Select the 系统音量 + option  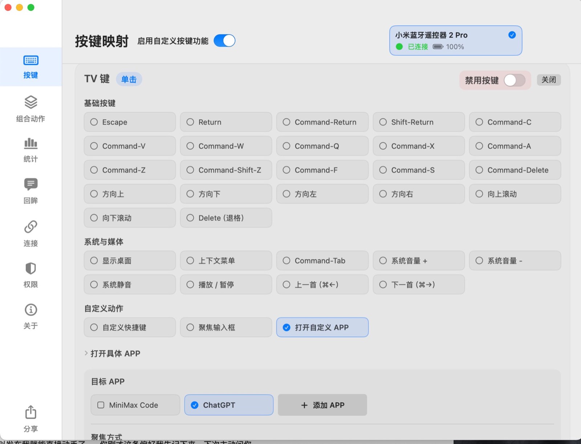(419, 260)
